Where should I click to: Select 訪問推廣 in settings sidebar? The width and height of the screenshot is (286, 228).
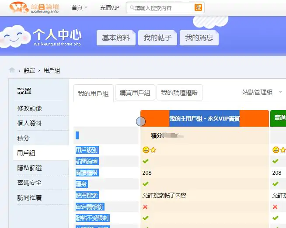pos(30,197)
